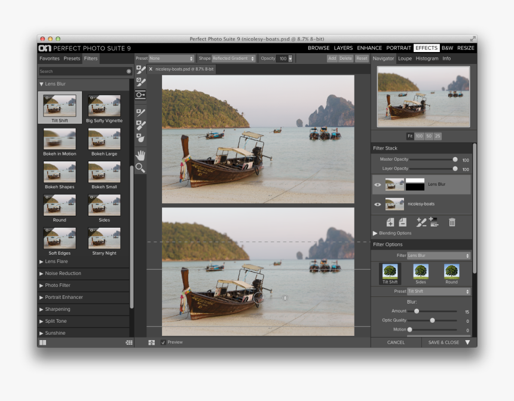Remove the selected filter layer
The height and width of the screenshot is (401, 514).
pos(403,222)
